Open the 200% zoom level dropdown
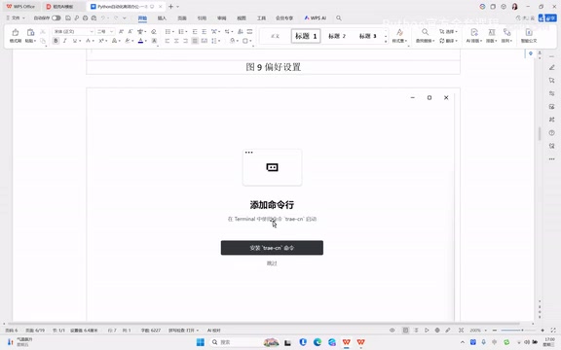Image resolution: width=561 pixels, height=350 pixels. click(x=478, y=331)
